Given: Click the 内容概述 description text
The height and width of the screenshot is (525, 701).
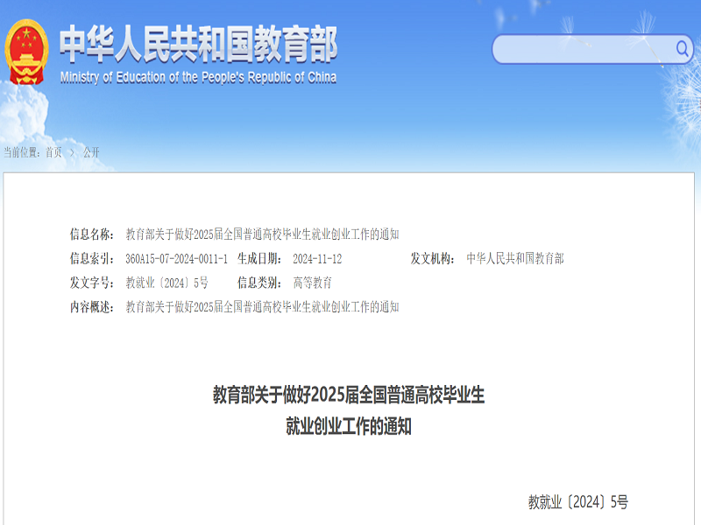Looking at the screenshot, I should 262,307.
